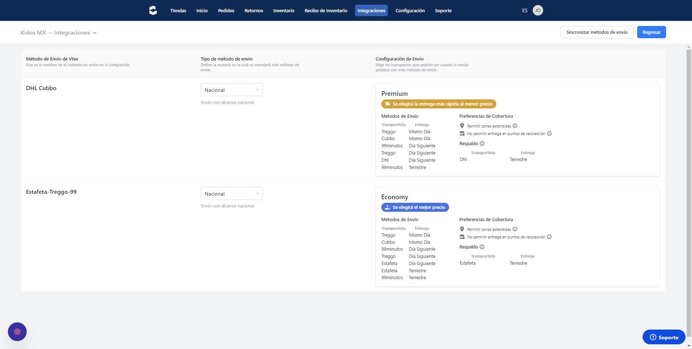Click 'Permitir zonas extendidas' text in Premium card
This screenshot has width=692, height=349.
point(489,126)
